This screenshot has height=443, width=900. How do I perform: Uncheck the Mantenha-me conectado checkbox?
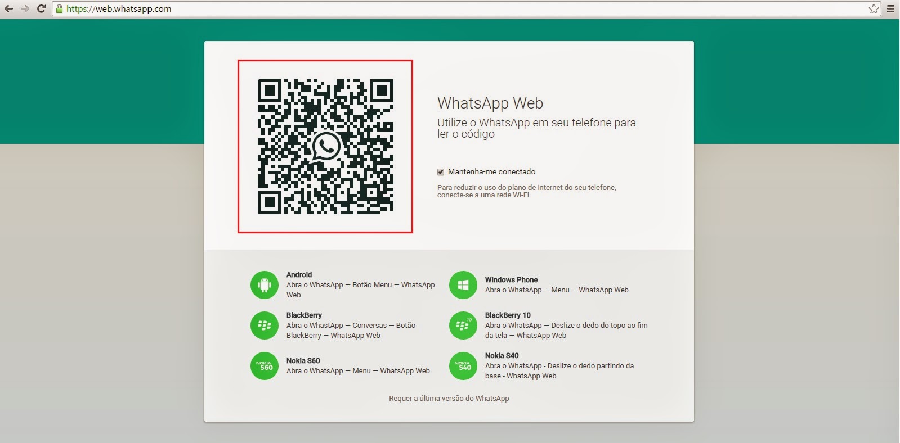pyautogui.click(x=441, y=172)
